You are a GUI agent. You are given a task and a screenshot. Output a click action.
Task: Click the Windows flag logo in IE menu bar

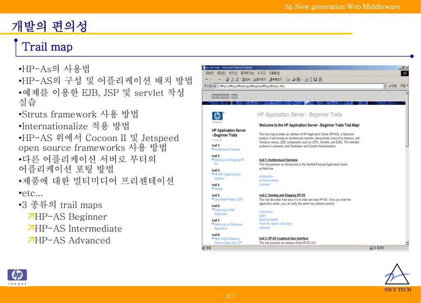pyautogui.click(x=405, y=73)
